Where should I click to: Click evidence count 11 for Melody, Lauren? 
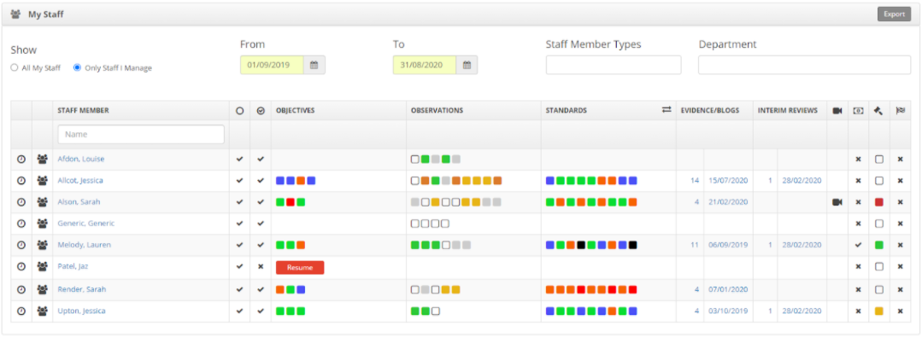click(x=695, y=245)
